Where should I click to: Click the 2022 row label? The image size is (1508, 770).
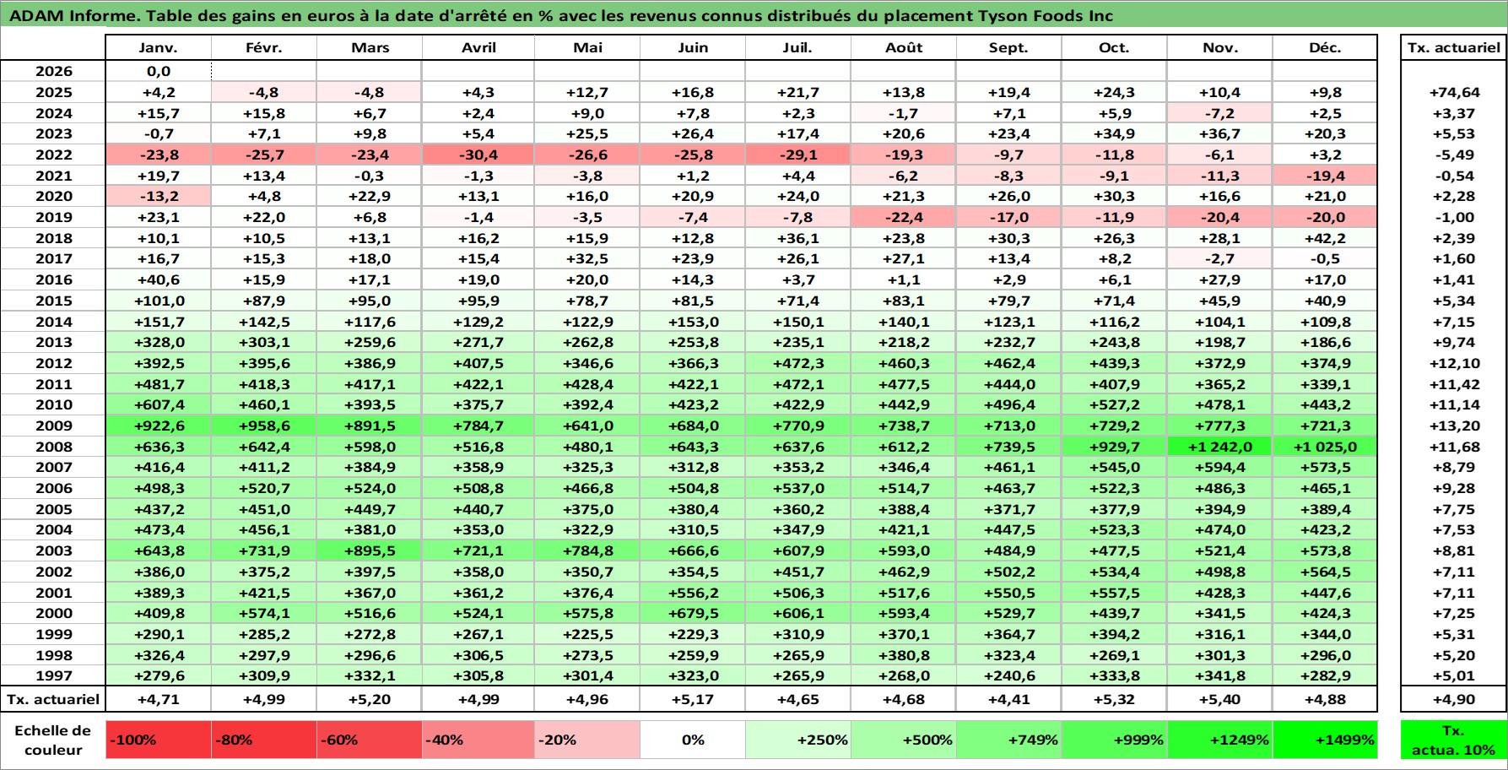point(53,155)
